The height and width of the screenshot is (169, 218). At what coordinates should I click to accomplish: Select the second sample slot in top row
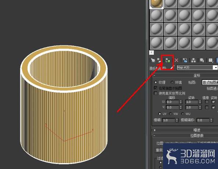pos(171,4)
